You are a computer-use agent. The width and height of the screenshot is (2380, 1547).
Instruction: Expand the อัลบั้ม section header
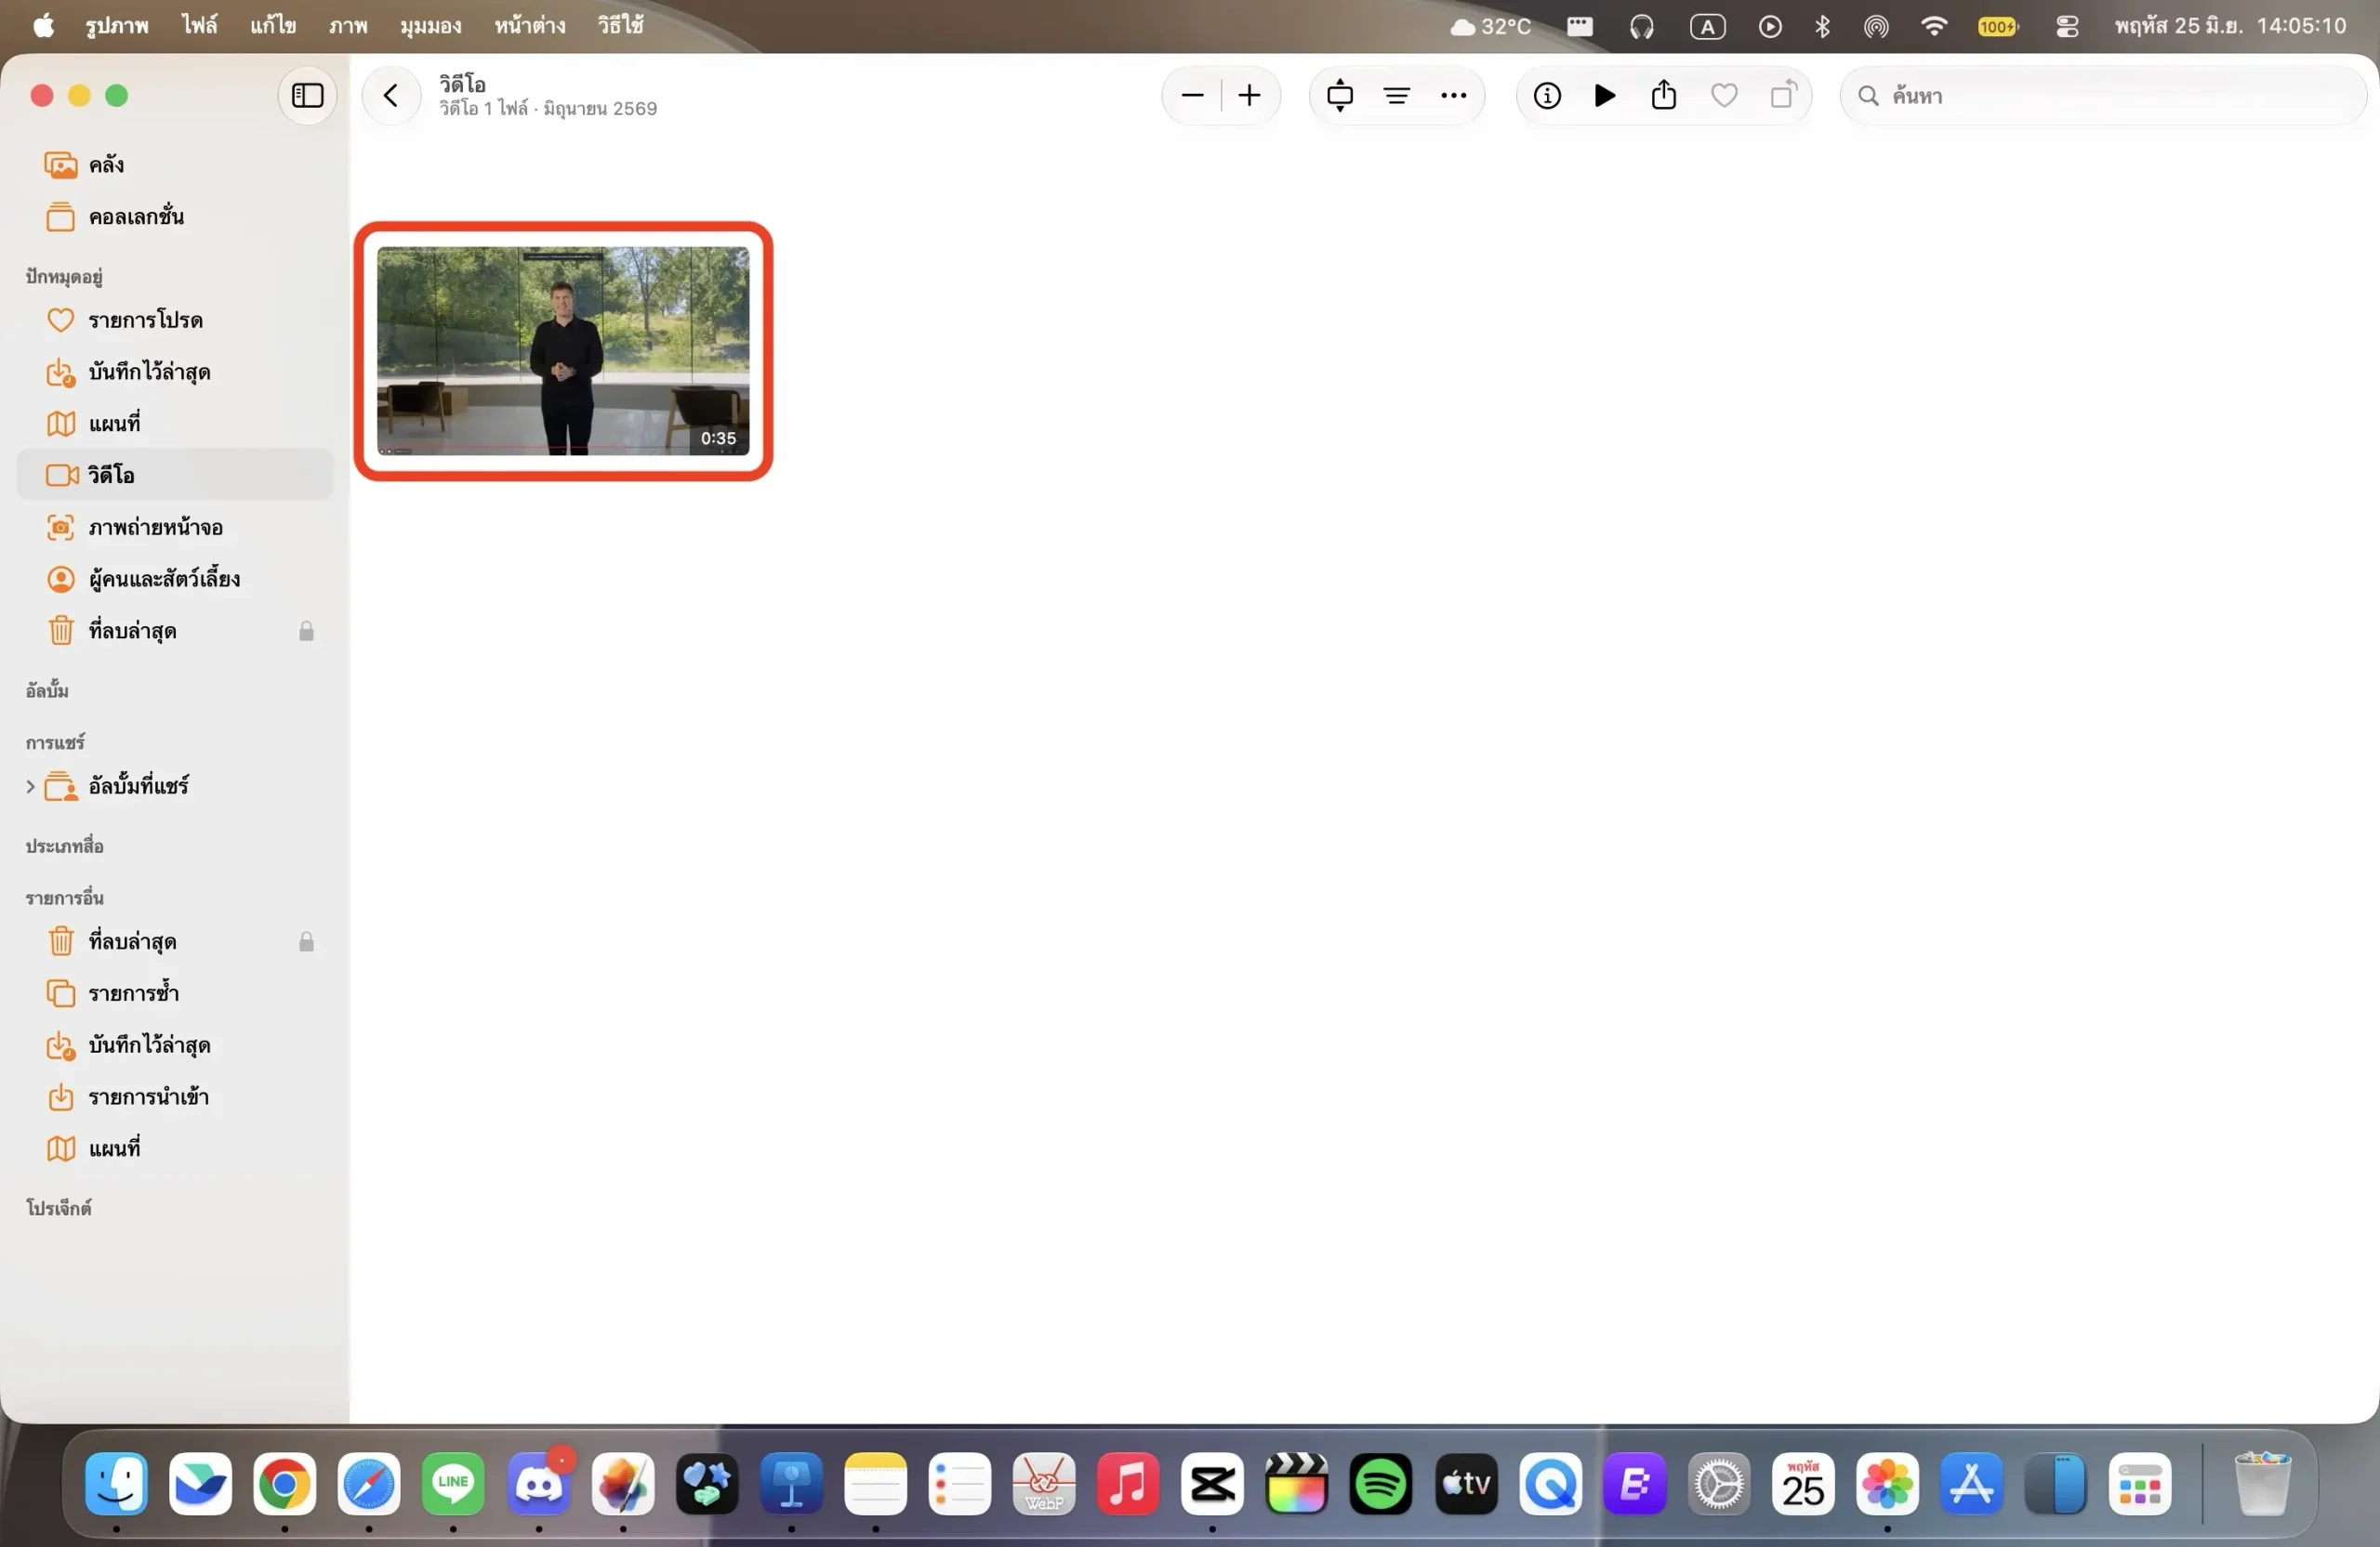tap(47, 690)
